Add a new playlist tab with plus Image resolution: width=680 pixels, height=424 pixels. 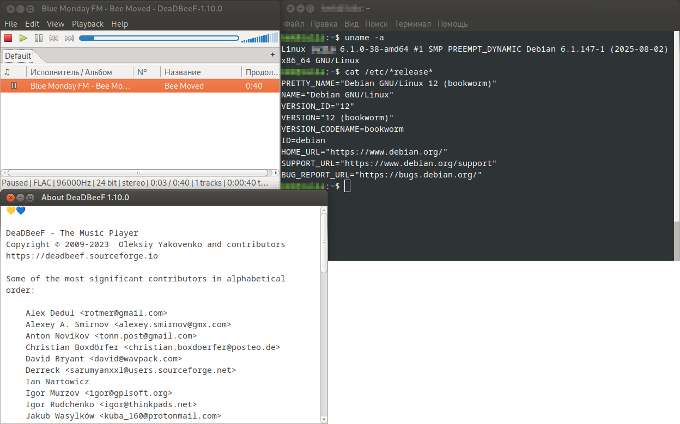click(x=272, y=55)
